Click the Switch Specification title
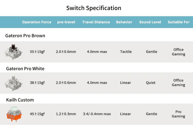The width and height of the screenshot is (193, 136). (93, 8)
